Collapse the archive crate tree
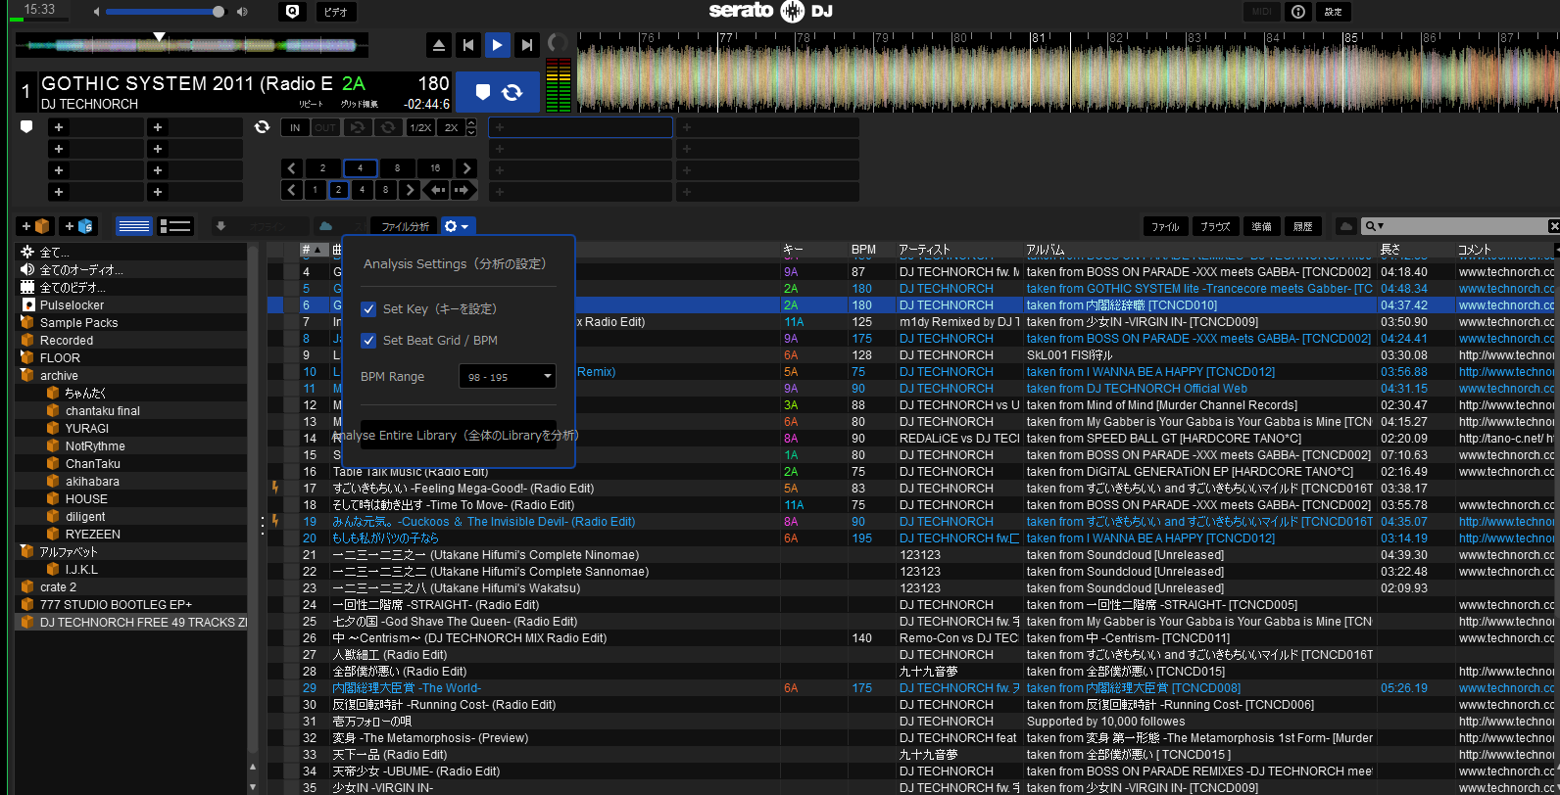 [x=26, y=376]
